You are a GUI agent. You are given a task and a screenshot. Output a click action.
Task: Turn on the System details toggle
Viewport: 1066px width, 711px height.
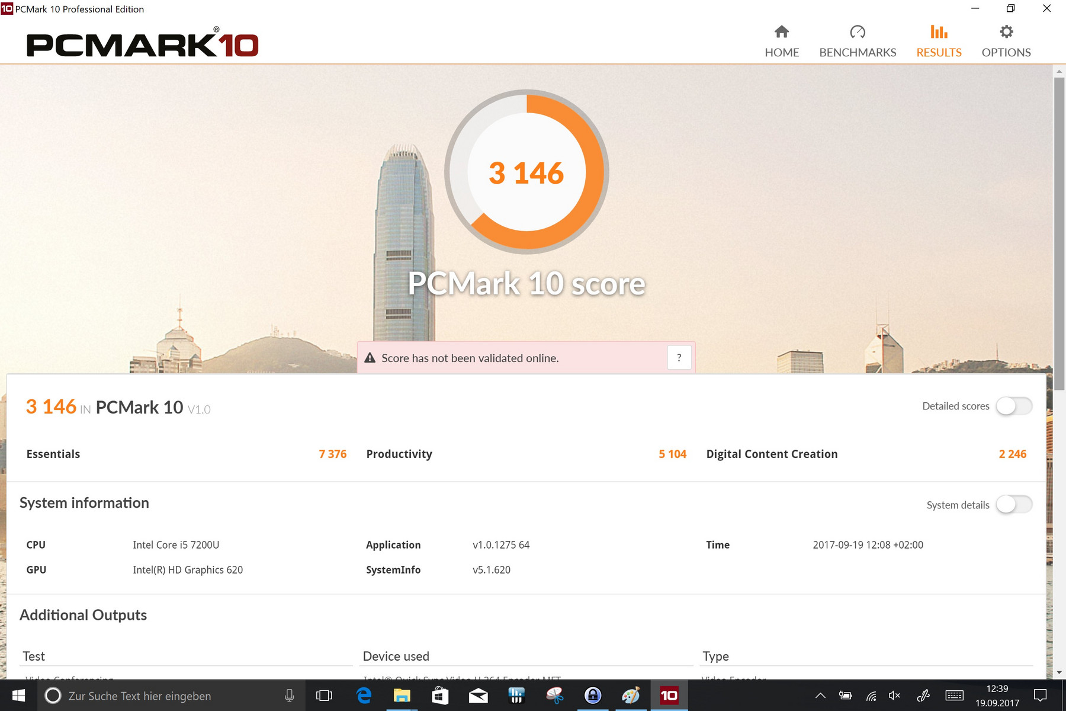[x=1014, y=505]
